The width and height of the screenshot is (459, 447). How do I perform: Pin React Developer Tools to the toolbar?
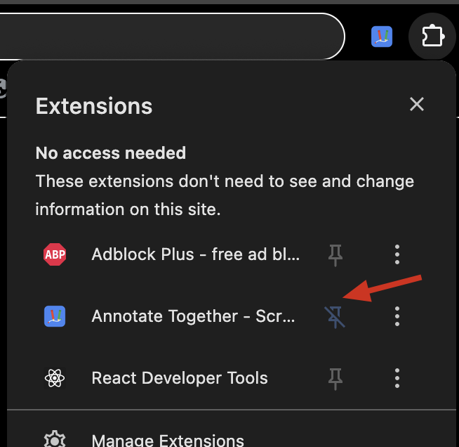(335, 379)
